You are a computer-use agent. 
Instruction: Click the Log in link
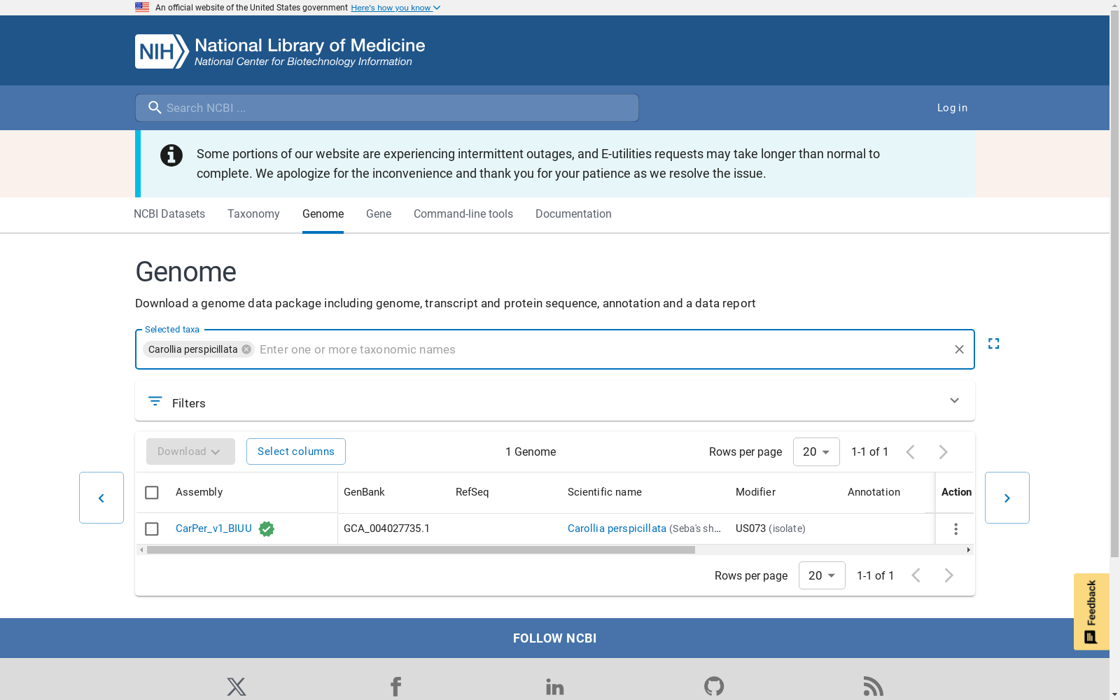point(952,108)
